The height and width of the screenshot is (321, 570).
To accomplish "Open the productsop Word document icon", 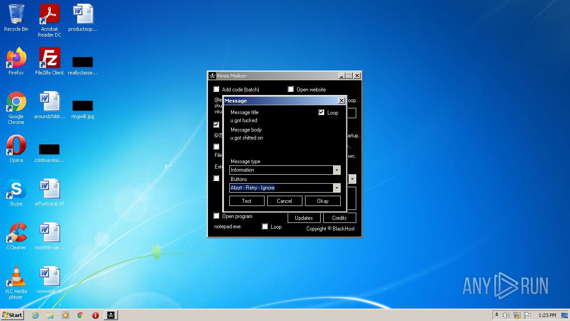I will tap(83, 18).
